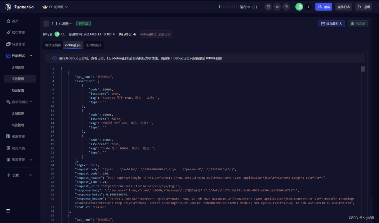Click the 邀请 invite button
The height and width of the screenshot is (223, 379).
[323, 7]
